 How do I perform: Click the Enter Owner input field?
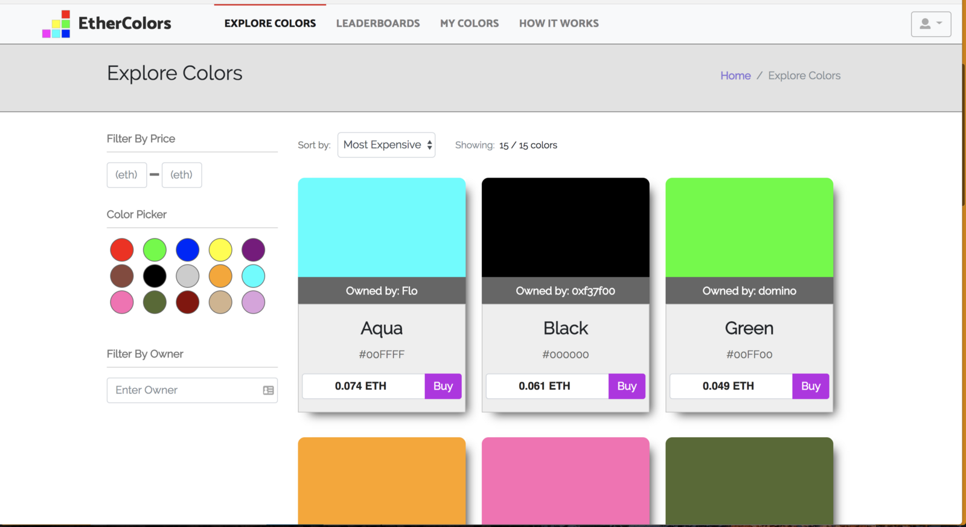(192, 391)
